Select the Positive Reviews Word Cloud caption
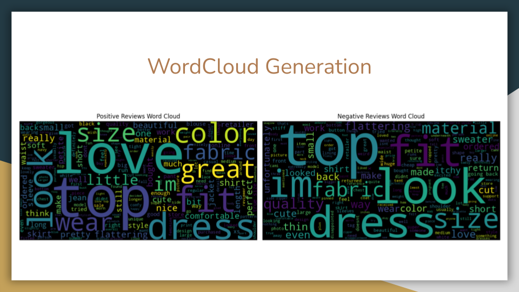 click(x=138, y=116)
